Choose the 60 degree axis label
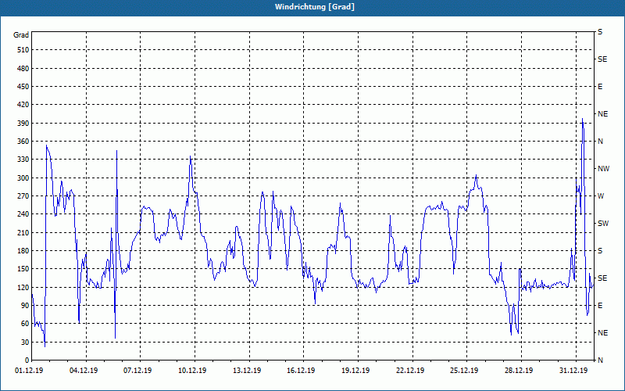Viewport: 625px width, 391px height. click(25, 324)
